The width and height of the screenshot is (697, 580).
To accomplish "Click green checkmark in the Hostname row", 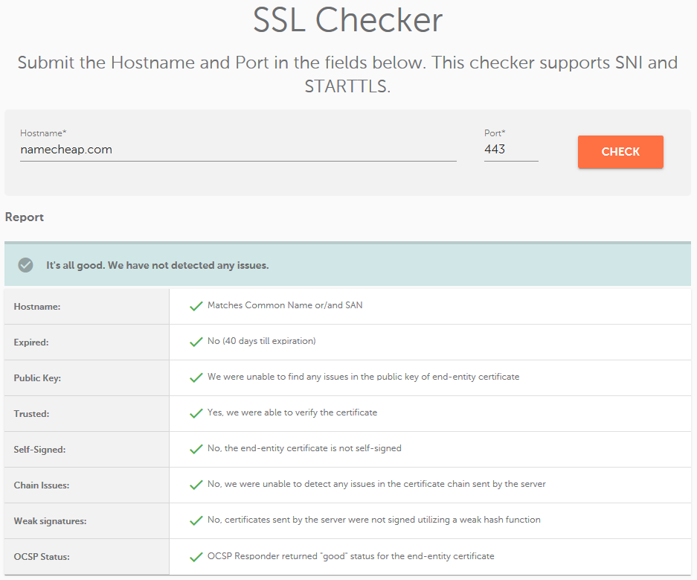I will click(x=196, y=307).
